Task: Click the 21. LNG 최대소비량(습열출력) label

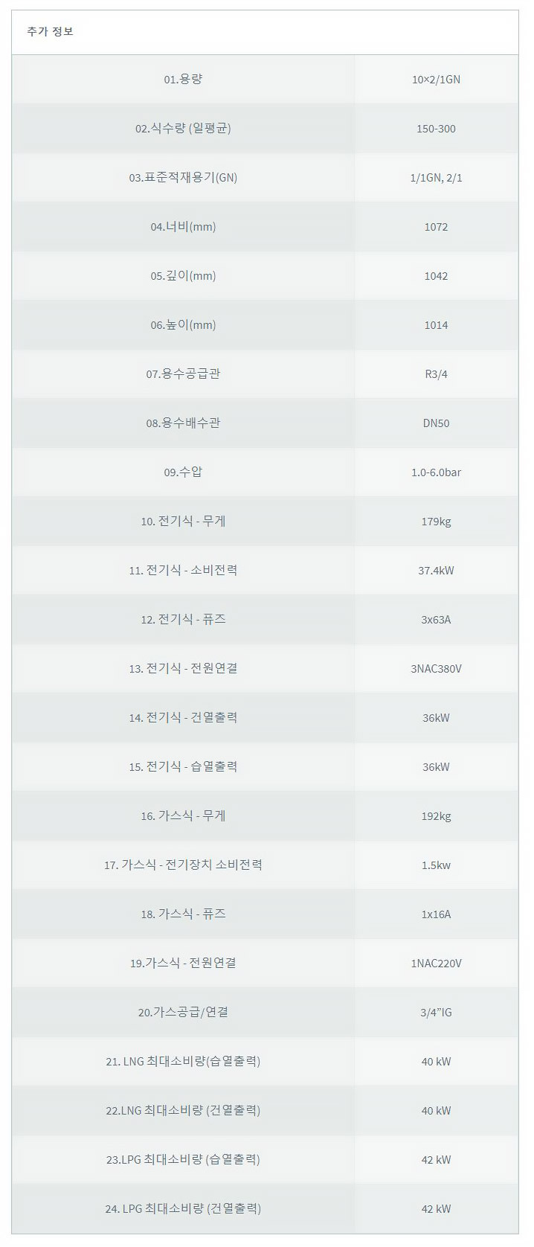Action: click(x=183, y=1061)
